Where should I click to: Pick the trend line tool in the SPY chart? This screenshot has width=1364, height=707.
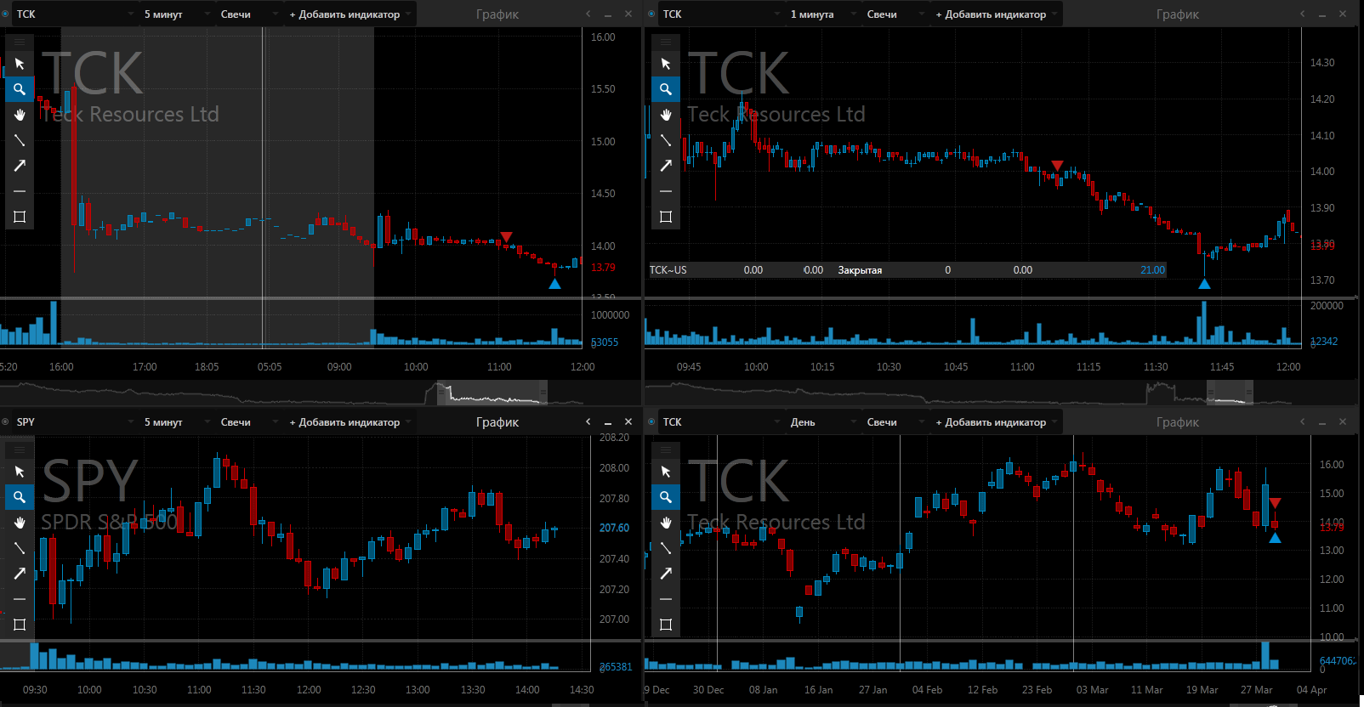pos(20,548)
